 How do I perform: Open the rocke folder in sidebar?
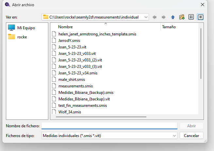point(22,37)
